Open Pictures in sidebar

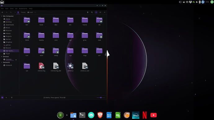point(9,31)
